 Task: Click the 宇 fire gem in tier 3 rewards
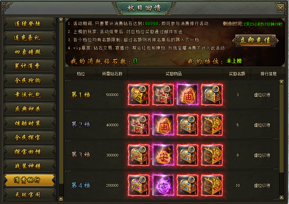coord(163,155)
